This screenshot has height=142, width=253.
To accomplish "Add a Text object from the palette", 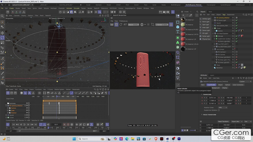I will click(178, 32).
